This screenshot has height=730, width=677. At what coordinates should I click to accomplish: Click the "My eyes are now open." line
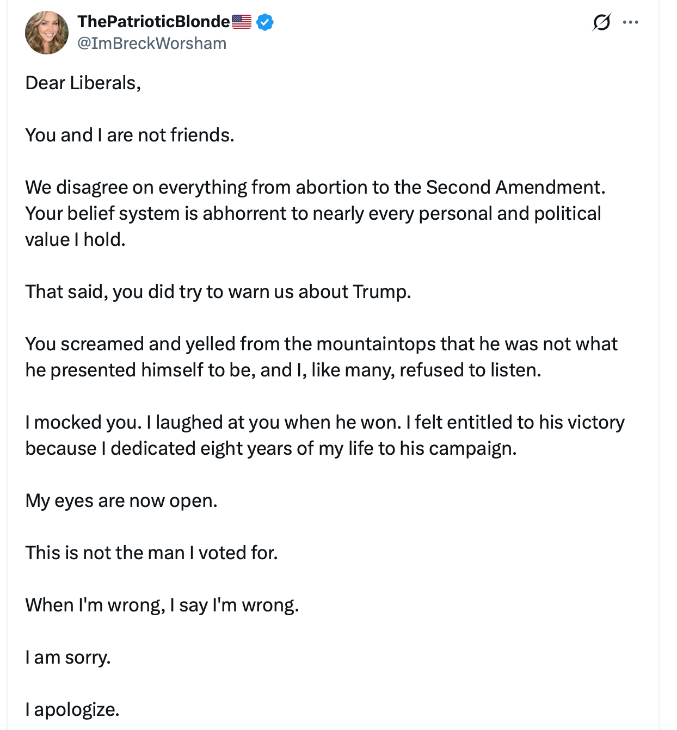click(x=121, y=501)
